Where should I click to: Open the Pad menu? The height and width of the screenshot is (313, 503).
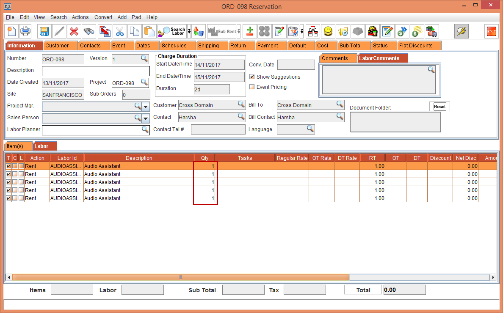136,17
